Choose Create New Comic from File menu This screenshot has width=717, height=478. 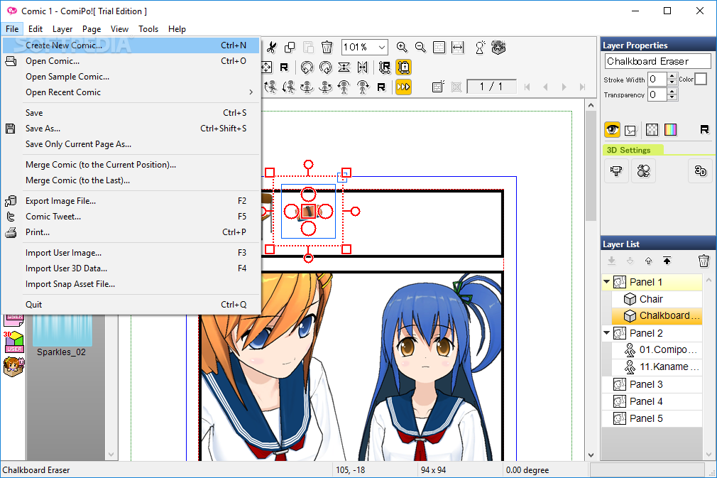point(131,45)
